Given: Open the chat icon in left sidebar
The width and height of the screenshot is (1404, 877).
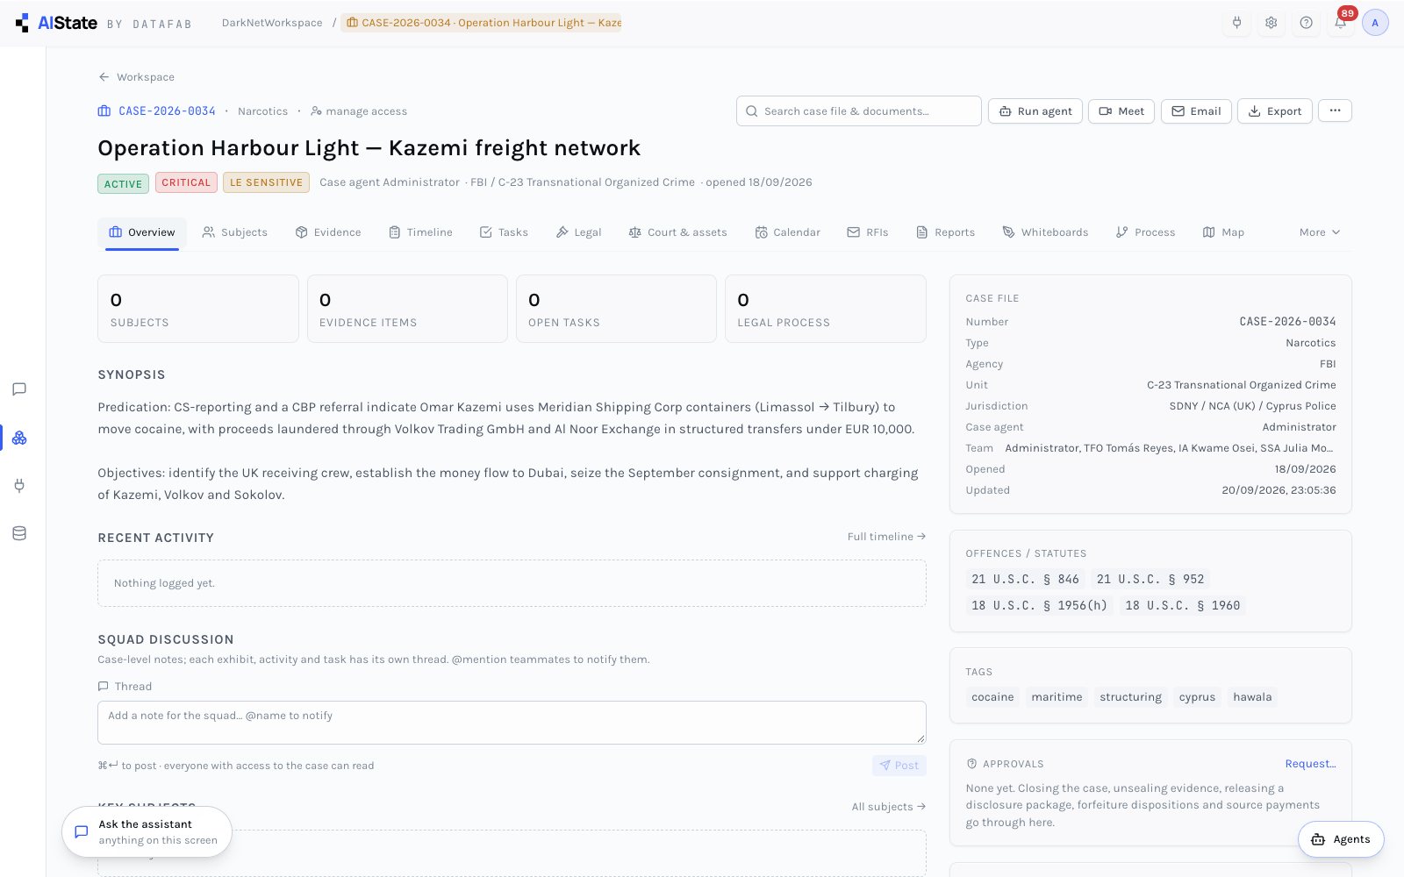Looking at the screenshot, I should 19,389.
